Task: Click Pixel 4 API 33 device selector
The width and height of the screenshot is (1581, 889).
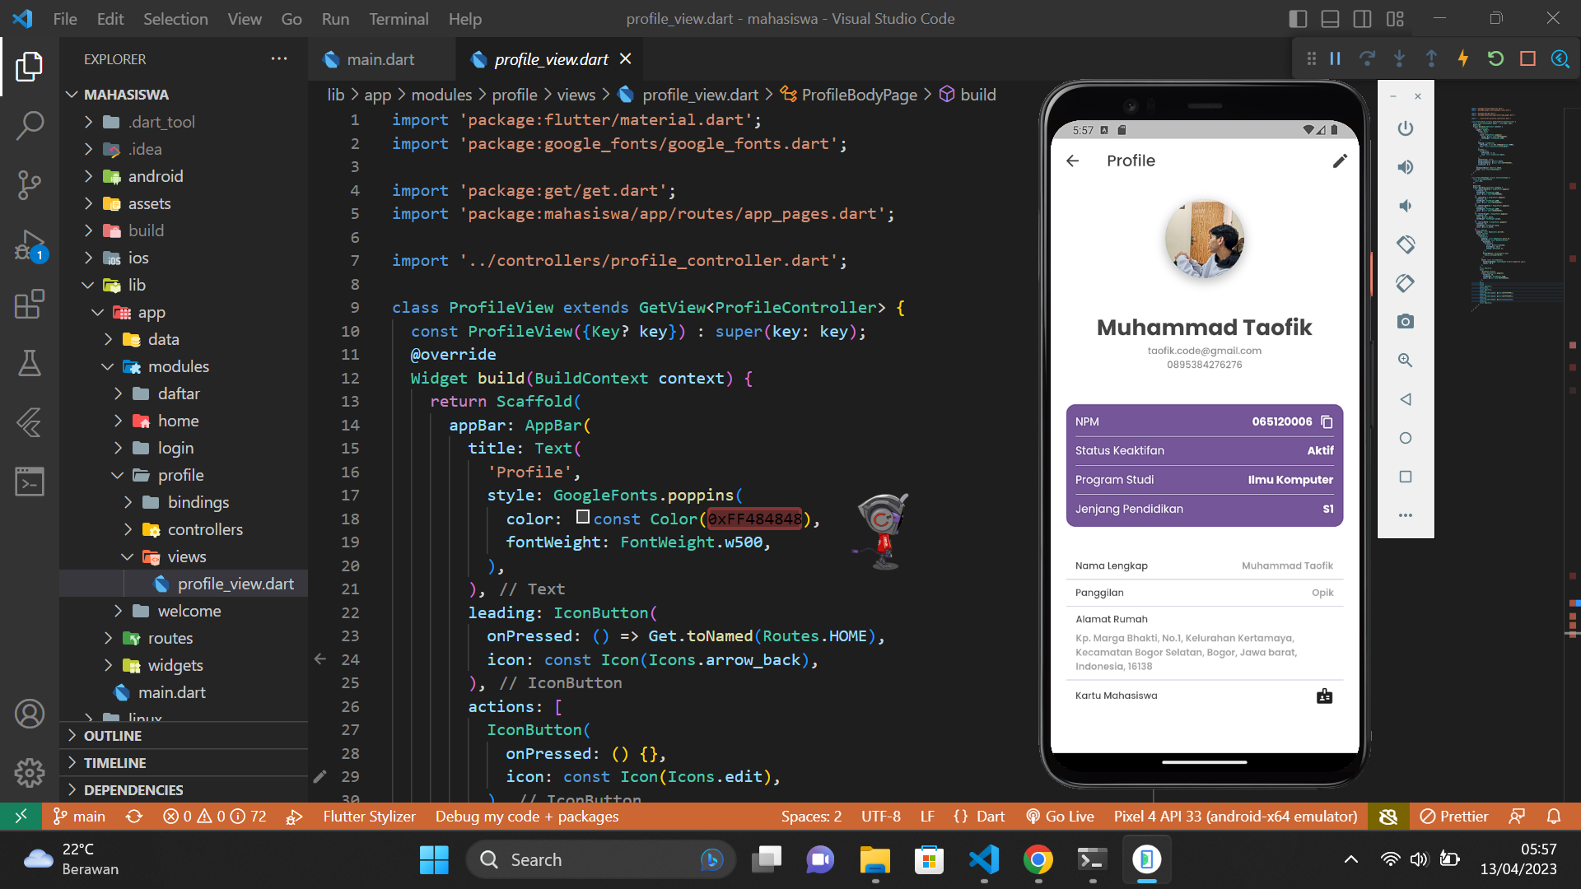Action: click(x=1235, y=817)
